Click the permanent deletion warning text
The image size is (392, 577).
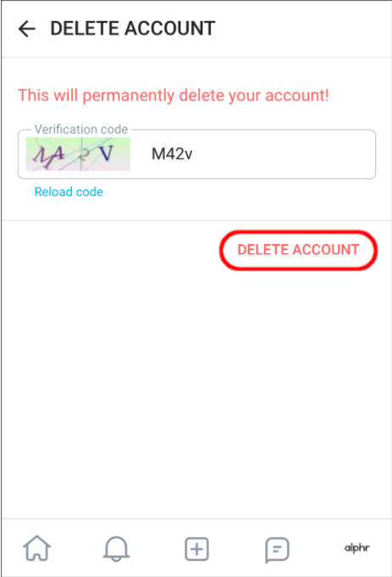point(174,96)
